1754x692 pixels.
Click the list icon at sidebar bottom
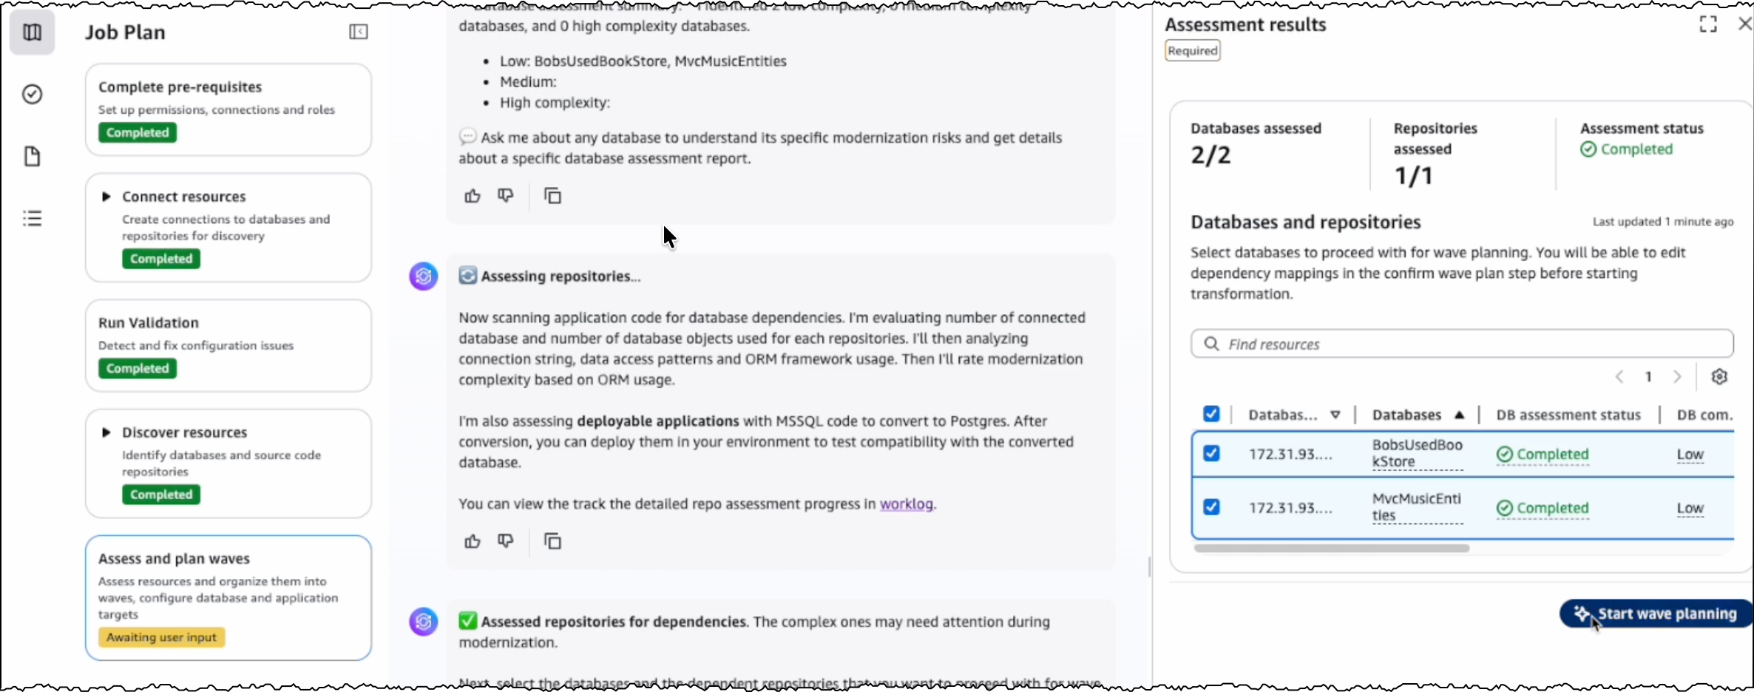coord(33,217)
